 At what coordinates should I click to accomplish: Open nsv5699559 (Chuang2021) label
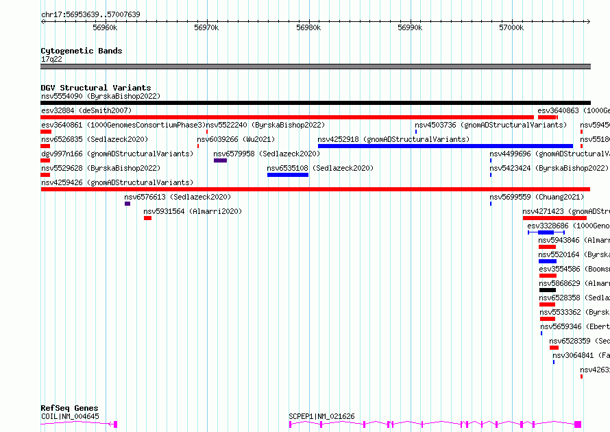(537, 197)
